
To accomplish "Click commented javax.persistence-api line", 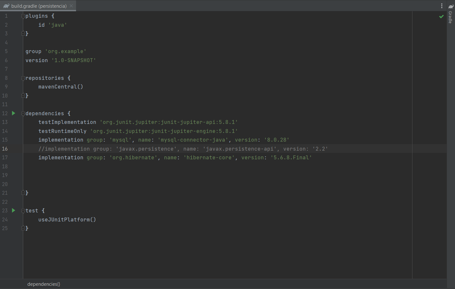I will click(x=183, y=149).
